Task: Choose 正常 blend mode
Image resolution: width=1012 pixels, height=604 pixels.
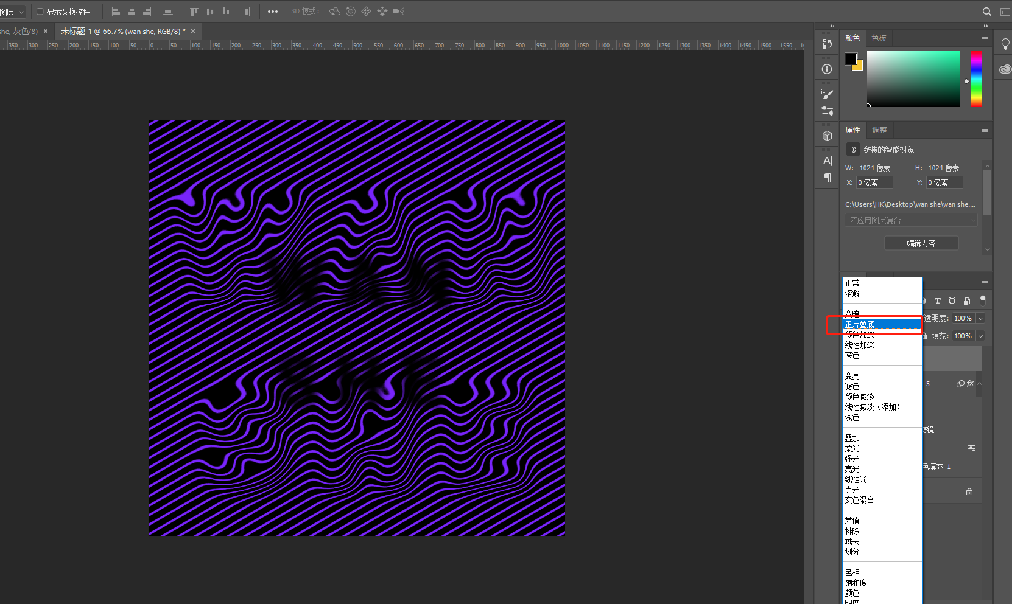Action: click(882, 283)
